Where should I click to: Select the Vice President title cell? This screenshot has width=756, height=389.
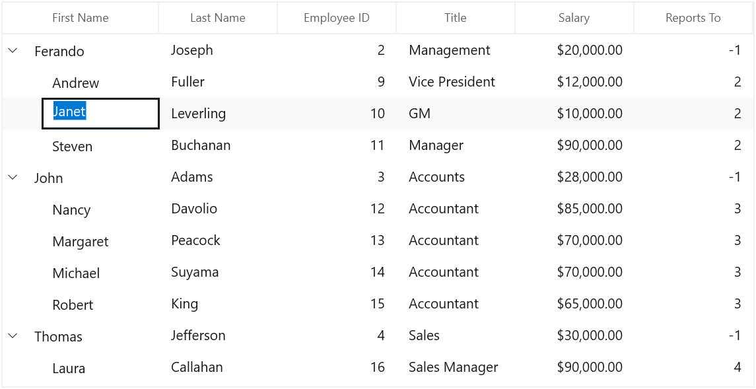tap(456, 82)
